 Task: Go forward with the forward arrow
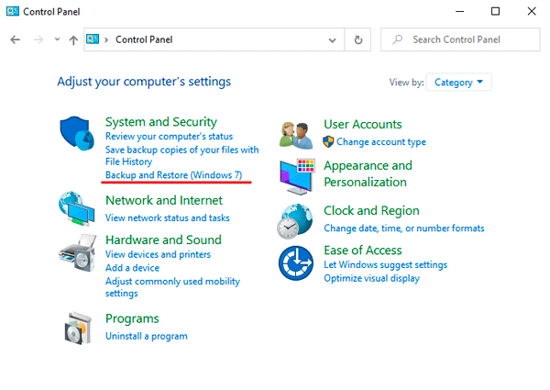pyautogui.click(x=38, y=39)
